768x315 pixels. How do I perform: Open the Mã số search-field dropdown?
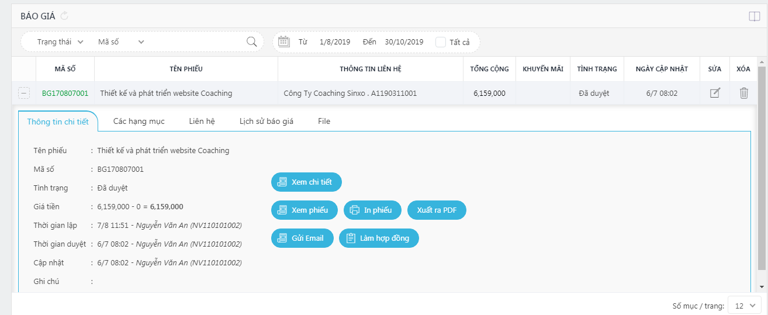pyautogui.click(x=121, y=42)
